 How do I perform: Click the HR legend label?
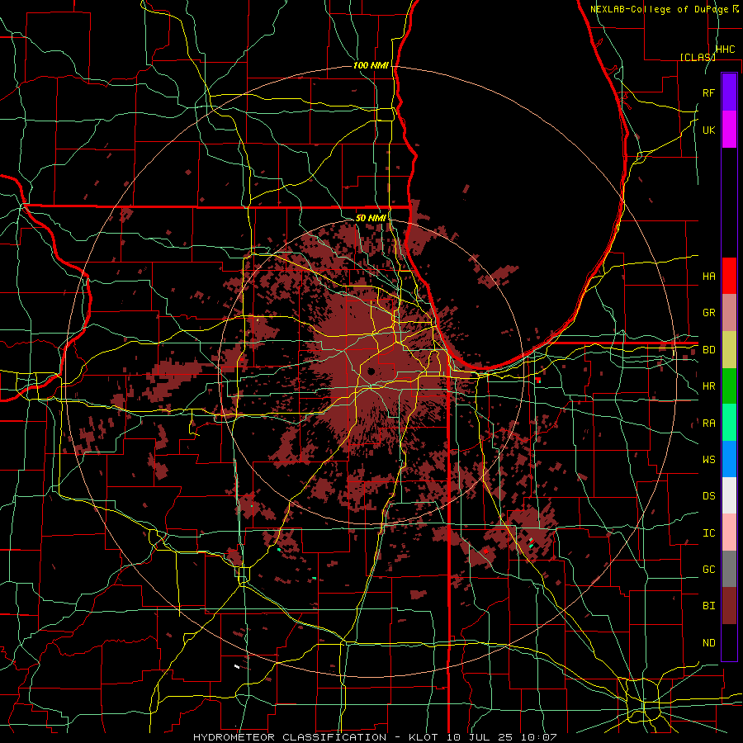(708, 386)
